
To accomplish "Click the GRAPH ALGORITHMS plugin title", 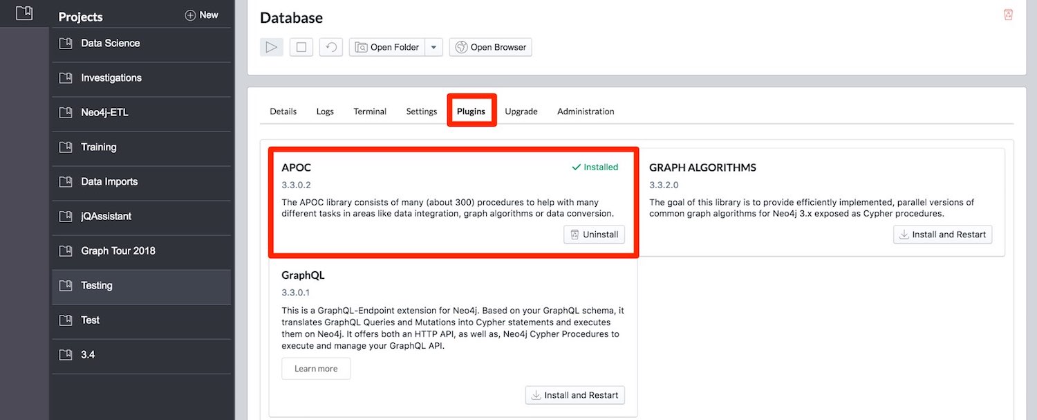I will point(702,167).
